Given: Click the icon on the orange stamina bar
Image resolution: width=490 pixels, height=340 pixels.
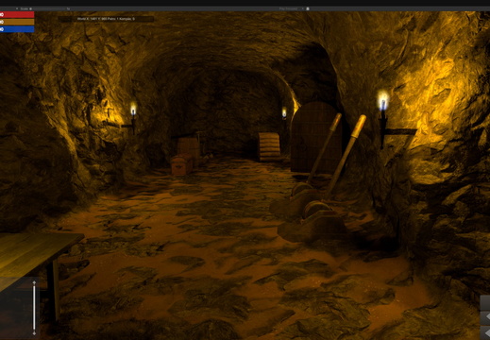Looking at the screenshot, I should 2,22.
